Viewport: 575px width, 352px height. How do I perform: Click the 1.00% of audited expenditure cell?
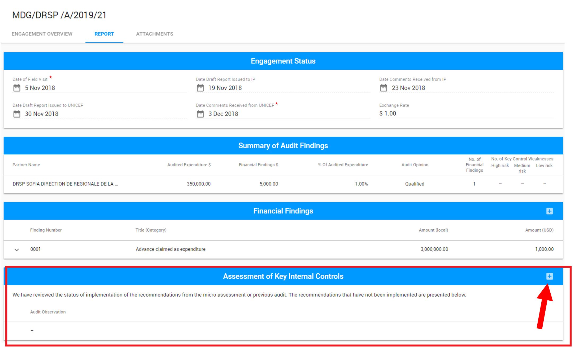click(x=361, y=184)
